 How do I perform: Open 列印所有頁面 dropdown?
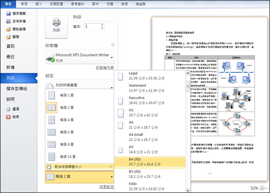click(x=79, y=85)
